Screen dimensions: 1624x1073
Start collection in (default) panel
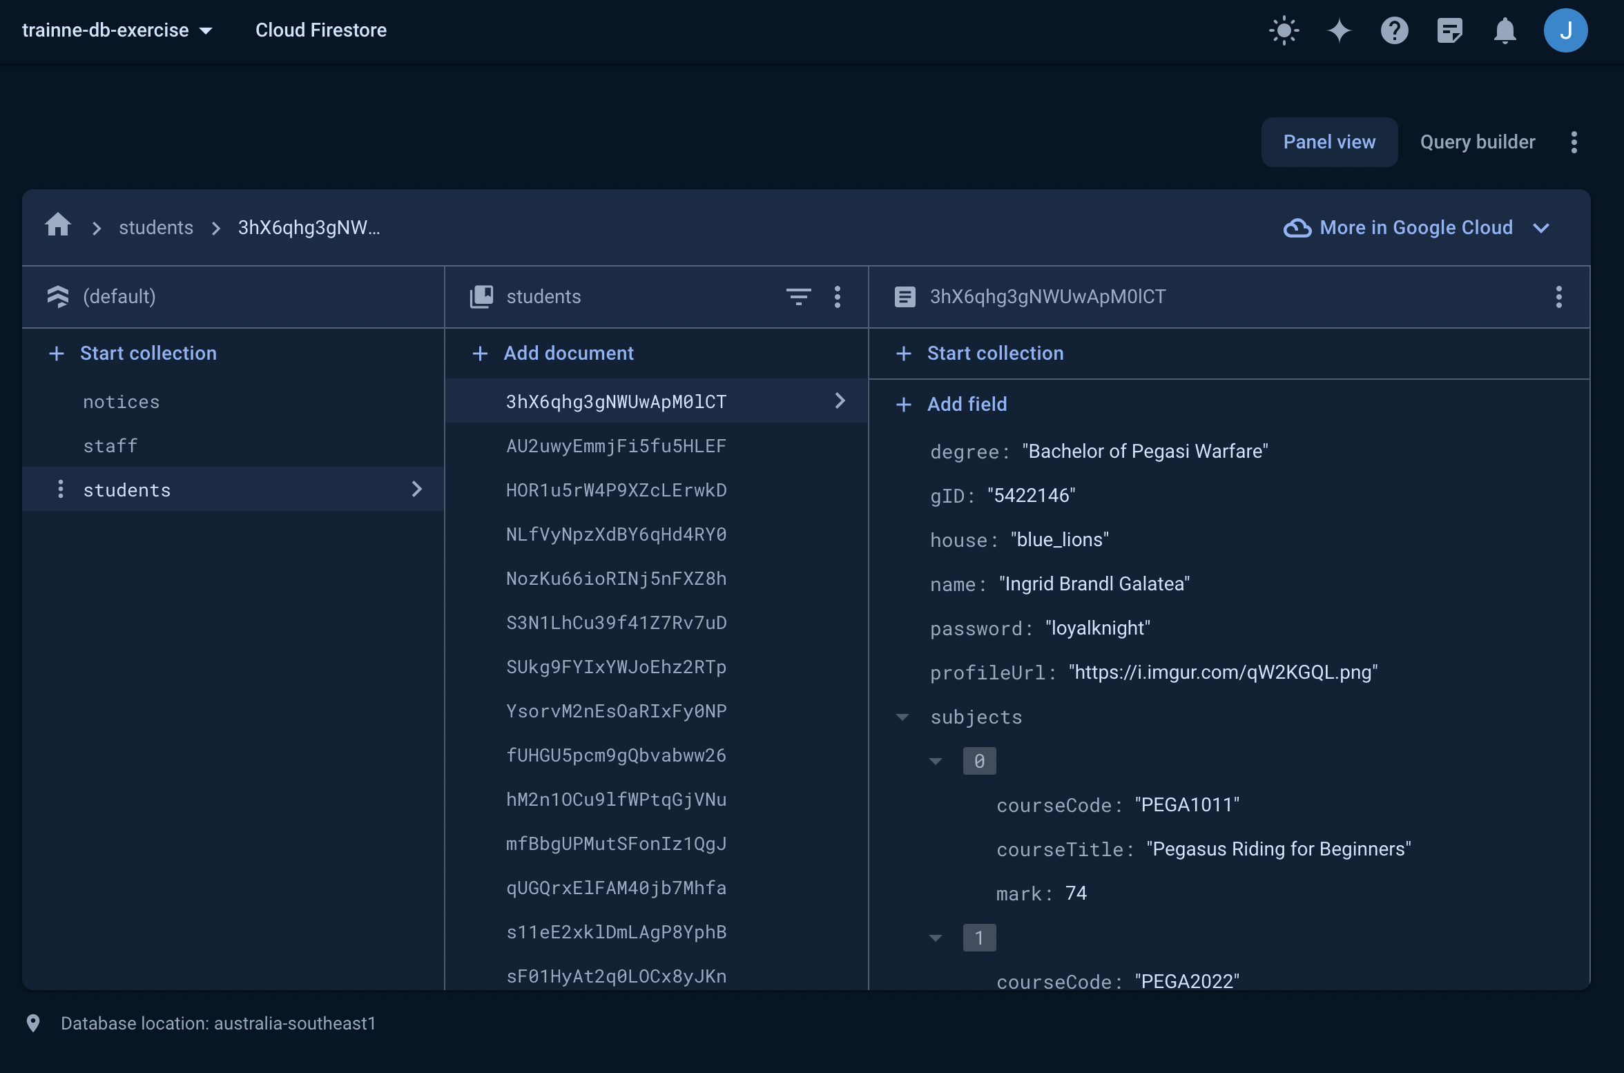[133, 354]
